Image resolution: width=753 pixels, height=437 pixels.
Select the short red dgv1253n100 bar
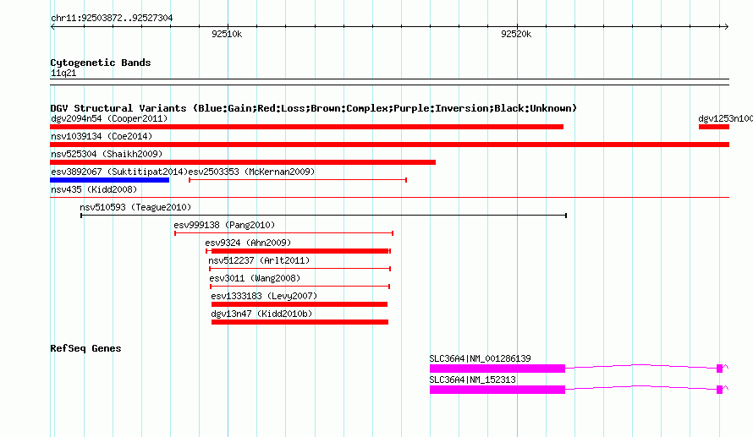(713, 127)
